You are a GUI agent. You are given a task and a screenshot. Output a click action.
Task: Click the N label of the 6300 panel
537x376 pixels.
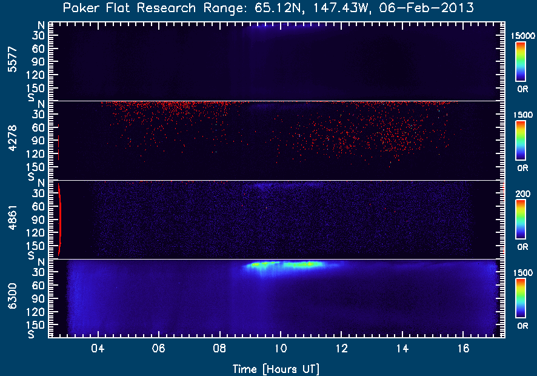(41, 262)
